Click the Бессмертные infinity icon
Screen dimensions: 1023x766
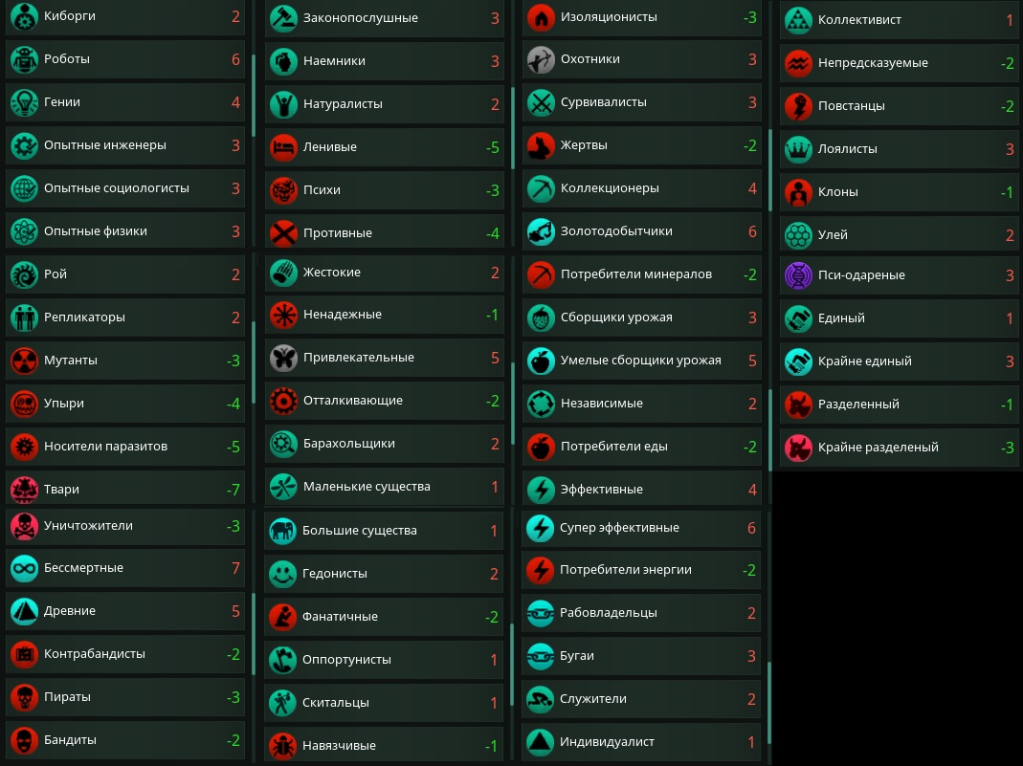point(24,568)
